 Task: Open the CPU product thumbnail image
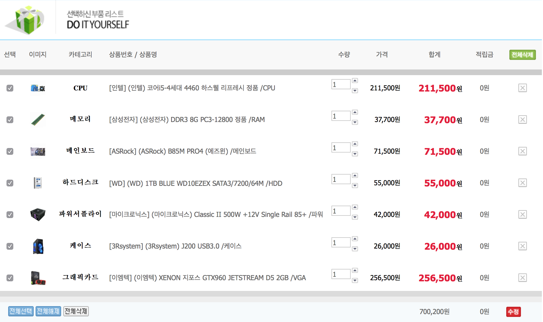38,88
